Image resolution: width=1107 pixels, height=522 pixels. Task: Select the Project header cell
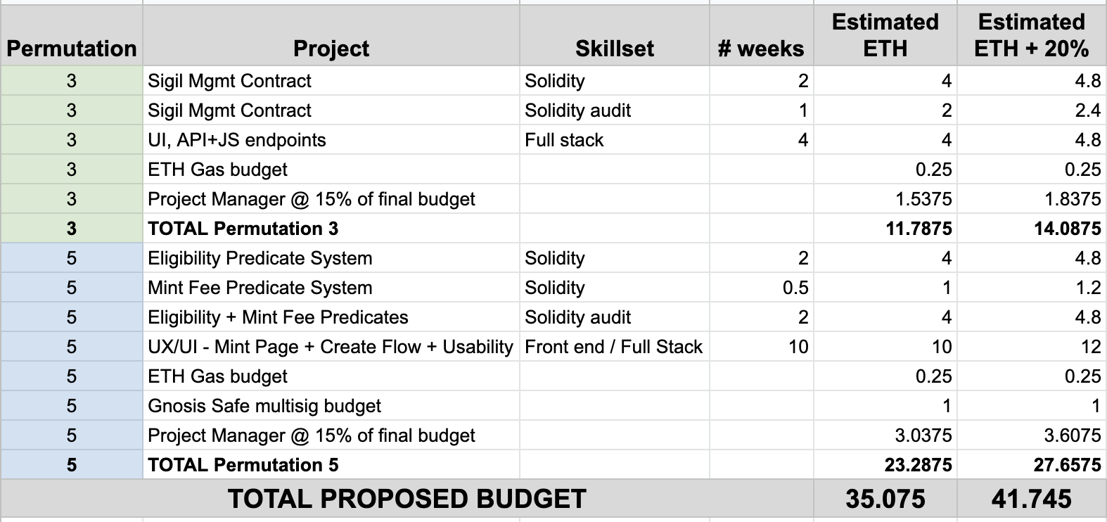point(331,49)
